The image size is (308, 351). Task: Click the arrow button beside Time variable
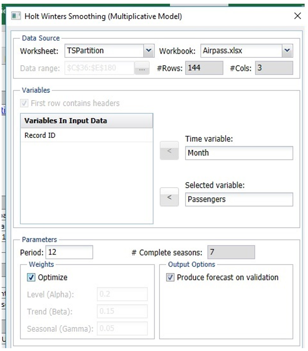click(169, 151)
